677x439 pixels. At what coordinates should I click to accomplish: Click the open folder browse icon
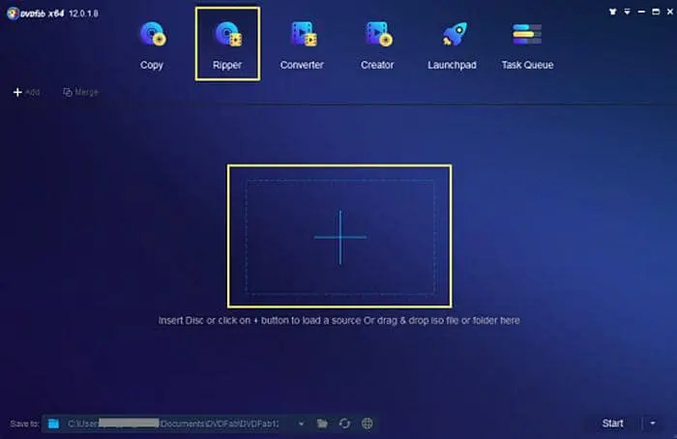click(322, 424)
